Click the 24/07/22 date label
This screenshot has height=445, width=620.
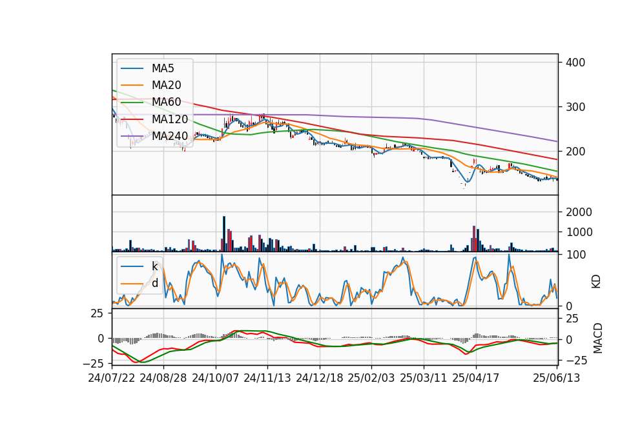coord(112,378)
